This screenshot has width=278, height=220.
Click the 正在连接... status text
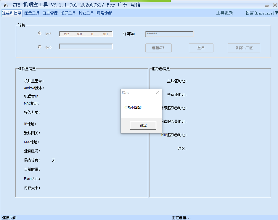coord(181,218)
